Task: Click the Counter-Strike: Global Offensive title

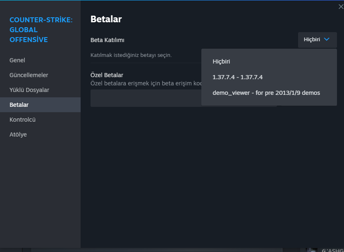Action: pos(41,30)
